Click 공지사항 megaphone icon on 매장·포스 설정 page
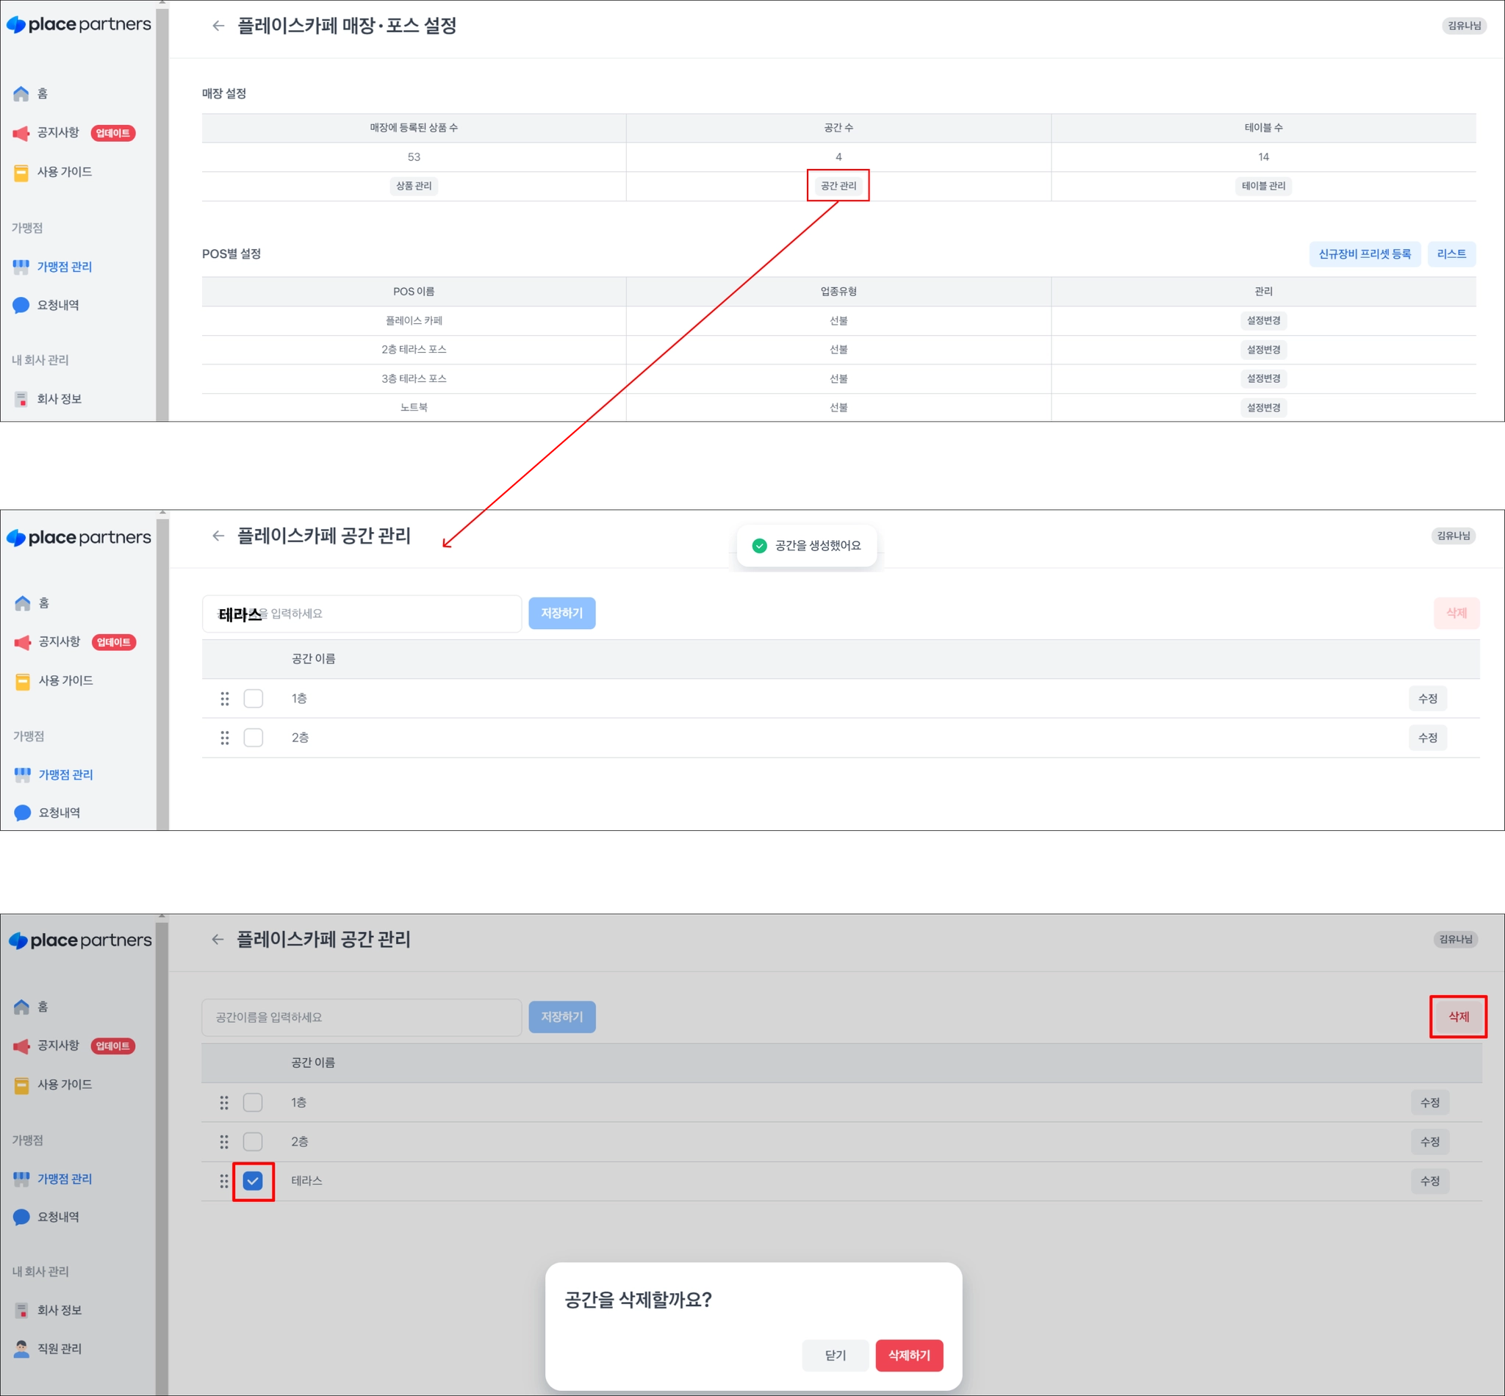This screenshot has height=1396, width=1505. click(21, 134)
